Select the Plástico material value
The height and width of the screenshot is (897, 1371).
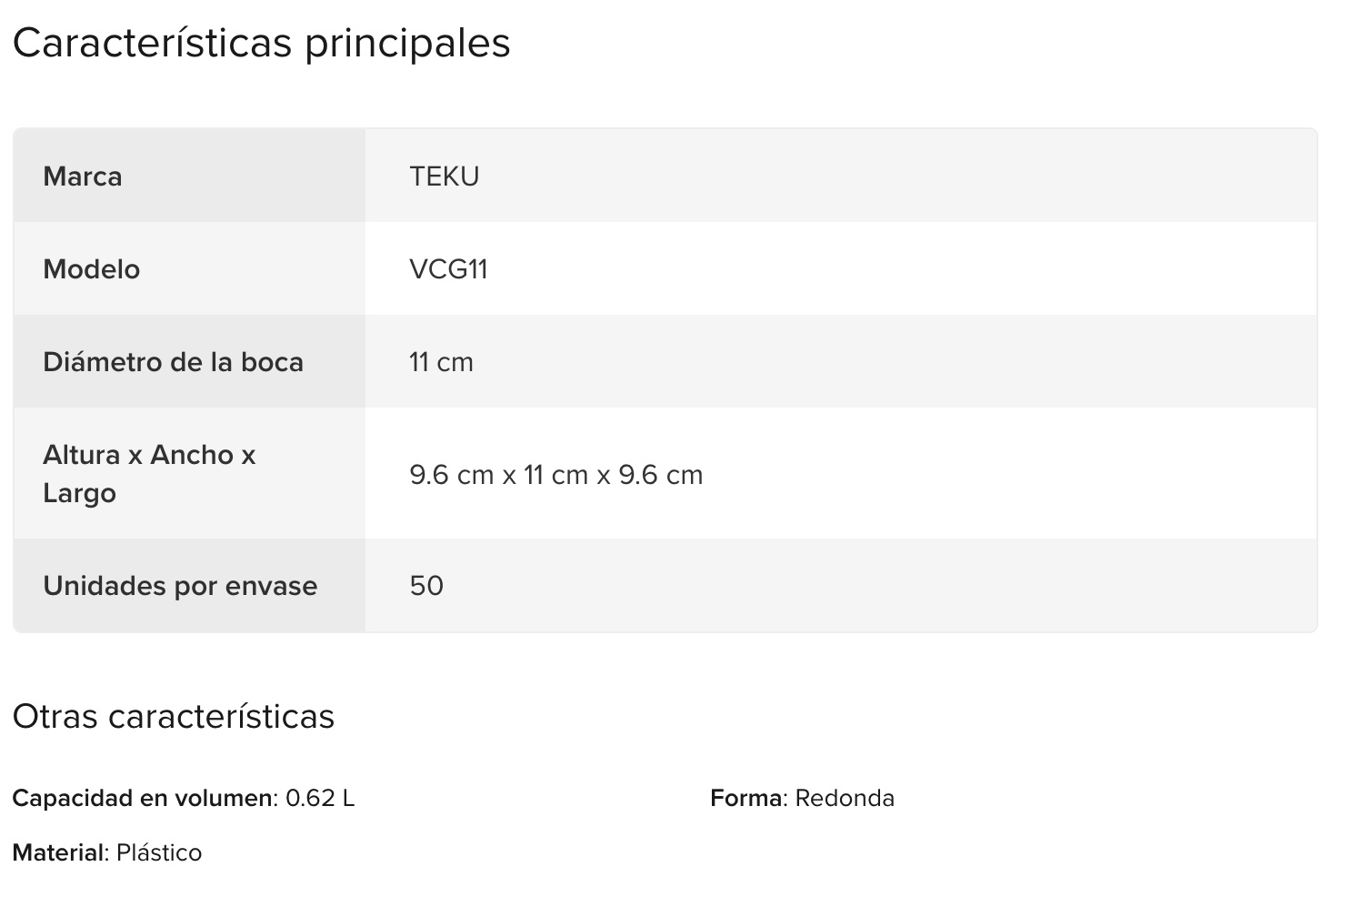[159, 853]
